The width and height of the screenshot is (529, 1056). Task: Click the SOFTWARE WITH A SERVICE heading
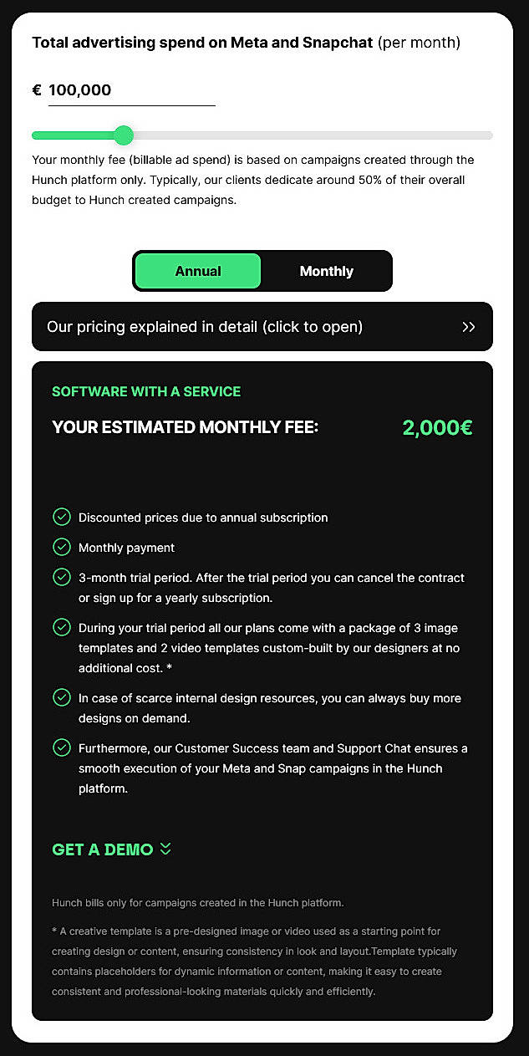(145, 391)
